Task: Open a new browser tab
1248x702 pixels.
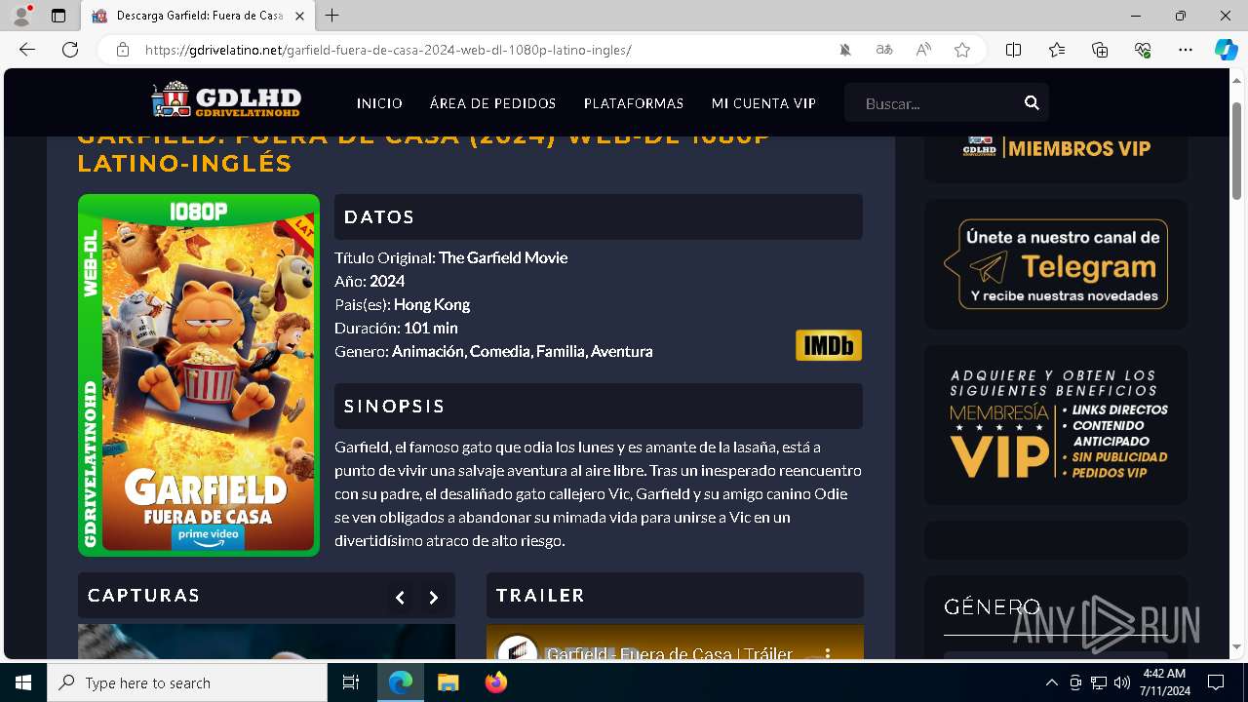Action: click(332, 16)
